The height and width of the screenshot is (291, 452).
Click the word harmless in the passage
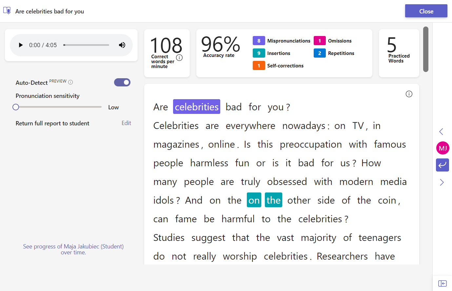click(x=209, y=163)
